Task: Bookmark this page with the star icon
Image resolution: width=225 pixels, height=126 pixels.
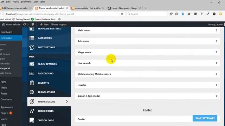Action: click(171, 14)
